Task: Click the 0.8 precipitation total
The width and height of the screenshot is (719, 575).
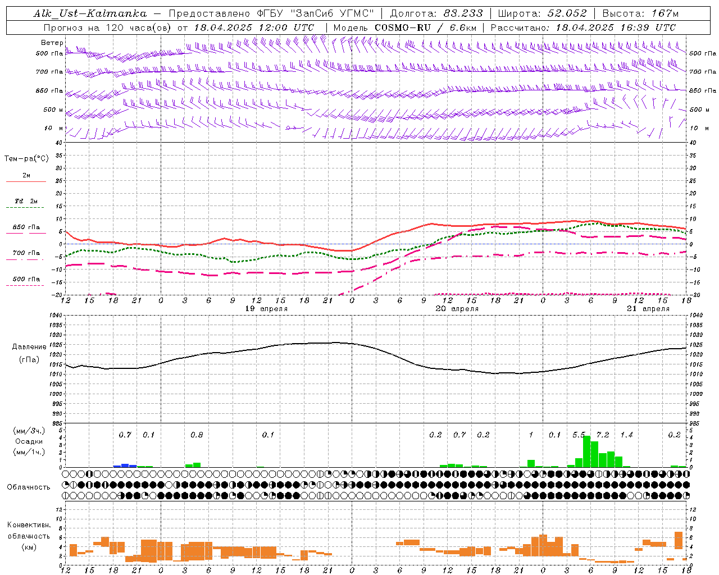Action: pos(197,435)
